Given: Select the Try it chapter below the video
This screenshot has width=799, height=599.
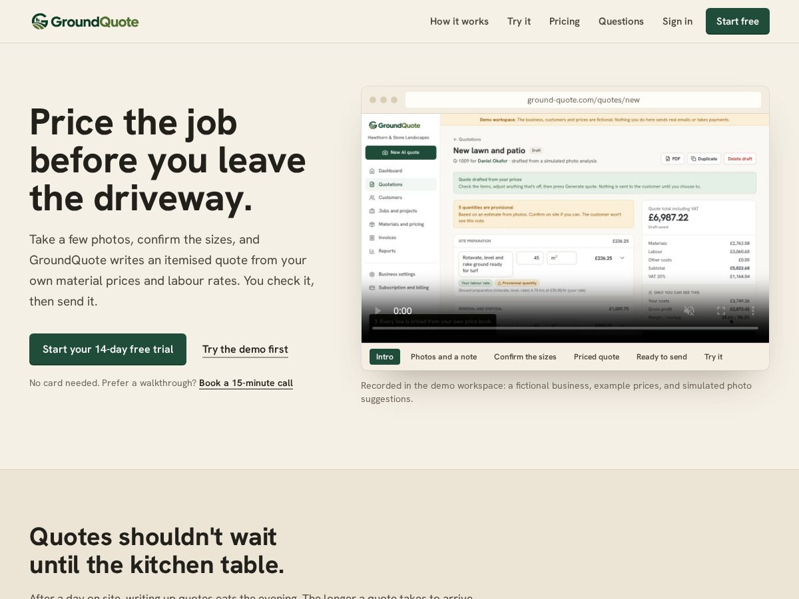Looking at the screenshot, I should pos(713,357).
